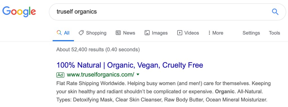Click the multicolor magnifier beside All

tap(59, 33)
